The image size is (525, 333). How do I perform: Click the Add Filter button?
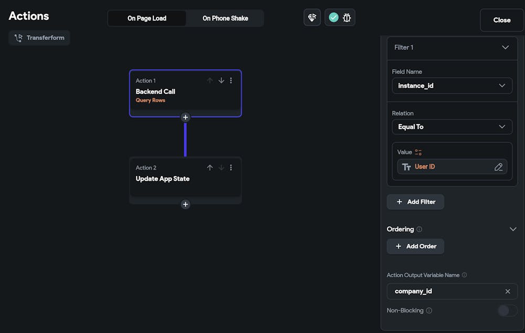415,202
